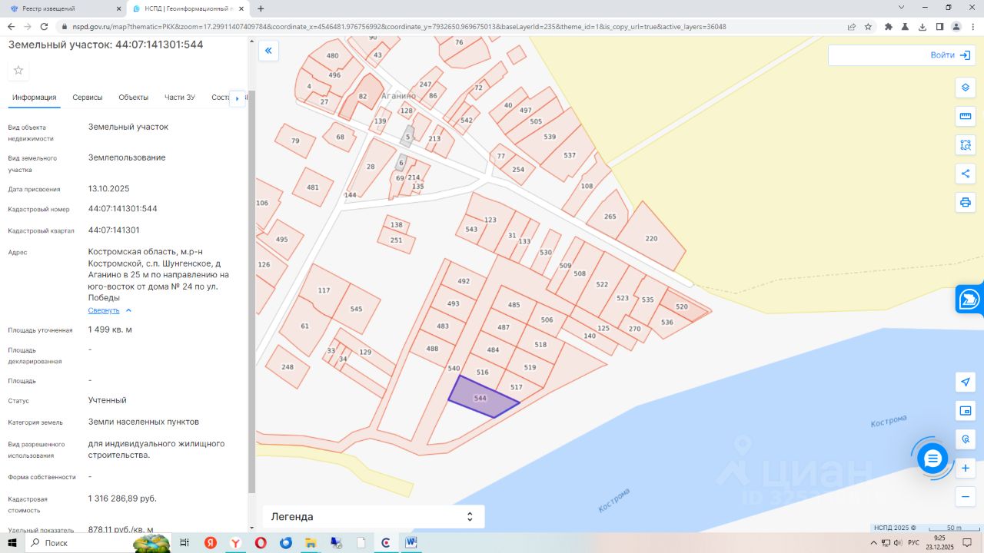984x553 pixels.
Task: Switch to the Сервисы tab
Action: pos(88,98)
